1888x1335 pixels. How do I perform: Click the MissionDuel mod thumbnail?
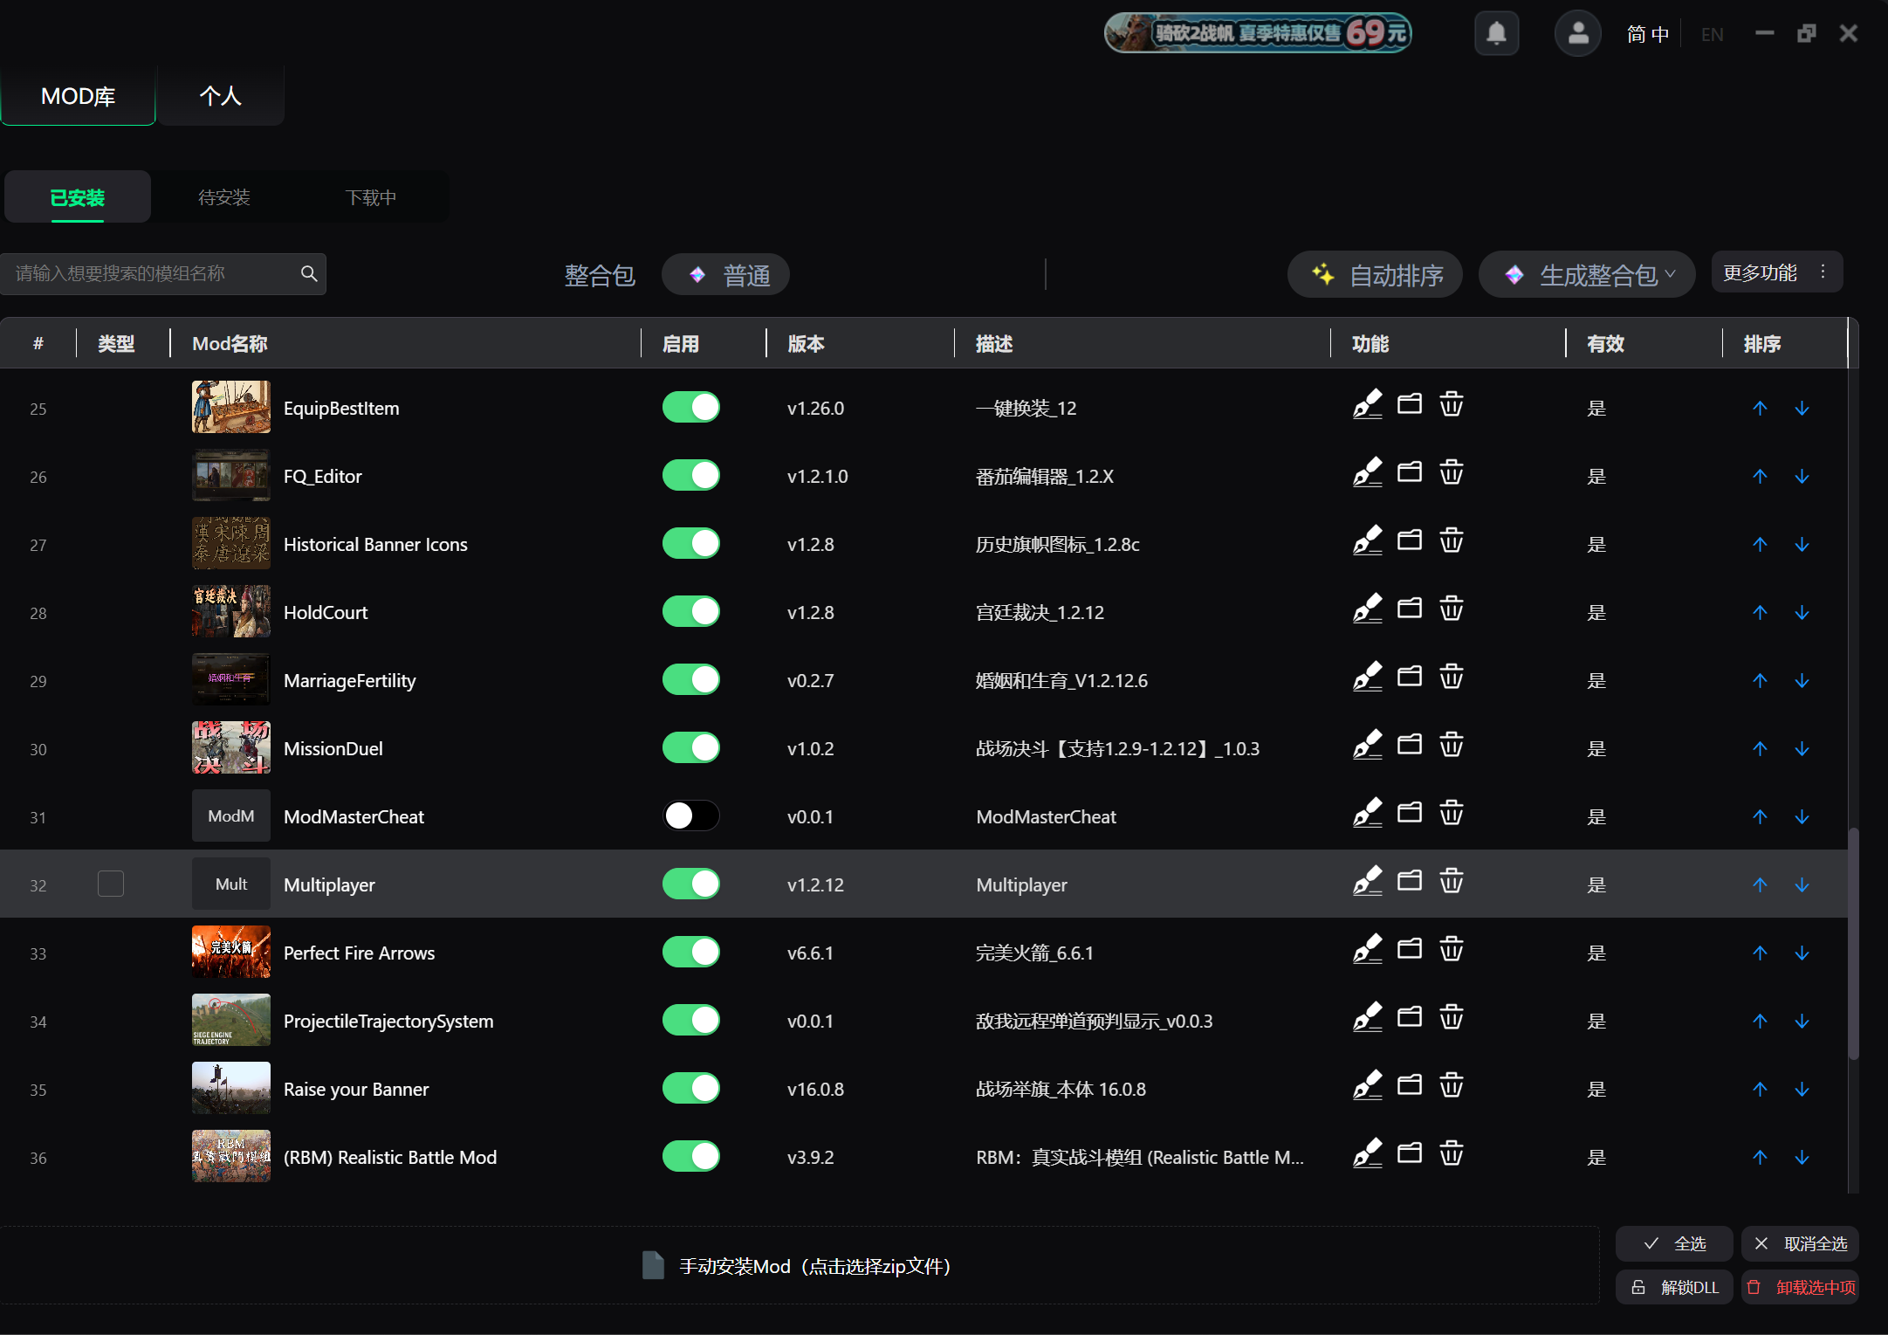coord(230,747)
